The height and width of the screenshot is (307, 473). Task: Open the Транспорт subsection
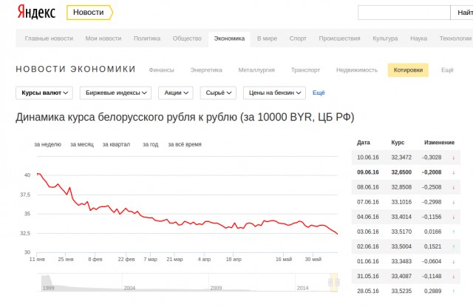305,70
